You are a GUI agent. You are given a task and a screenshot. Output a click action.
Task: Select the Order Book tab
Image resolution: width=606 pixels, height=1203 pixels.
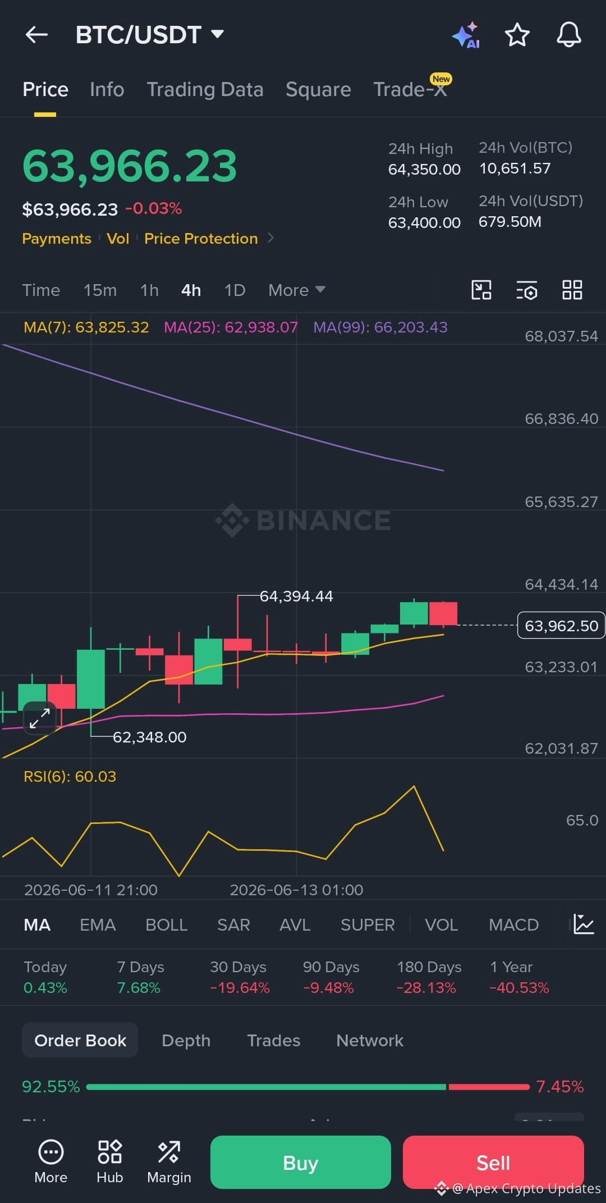(80, 1040)
